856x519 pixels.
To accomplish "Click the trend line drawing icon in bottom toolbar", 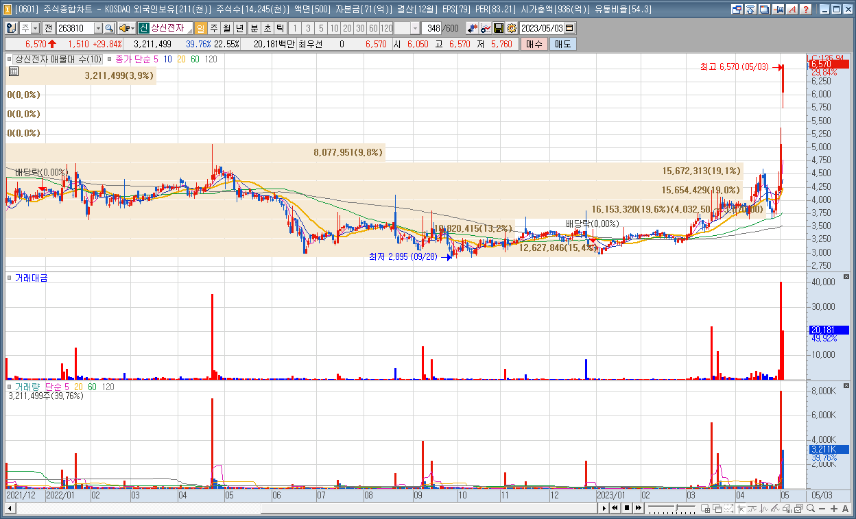I will pyautogui.click(x=775, y=508).
